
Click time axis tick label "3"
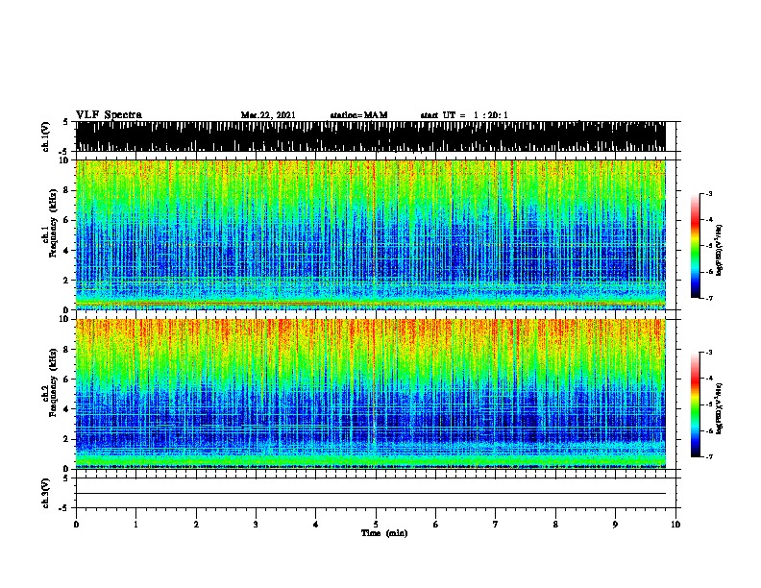point(256,525)
